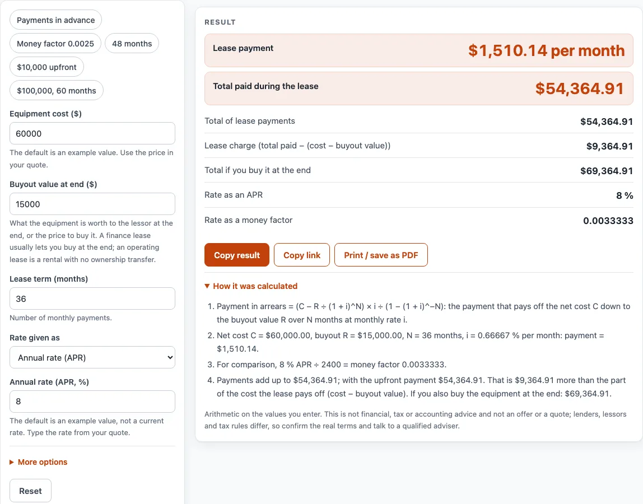Open the Rate given as dropdown
This screenshot has height=504, width=643.
point(92,358)
